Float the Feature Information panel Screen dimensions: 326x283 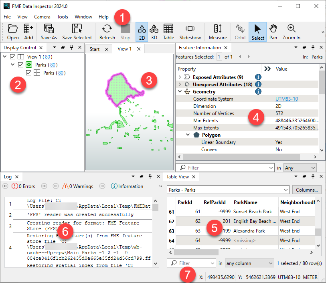point(304,47)
